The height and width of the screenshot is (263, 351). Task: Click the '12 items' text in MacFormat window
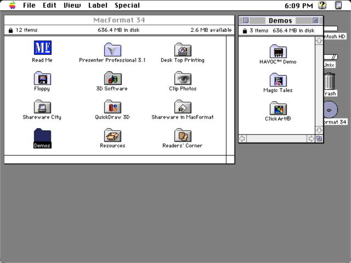tap(27, 30)
